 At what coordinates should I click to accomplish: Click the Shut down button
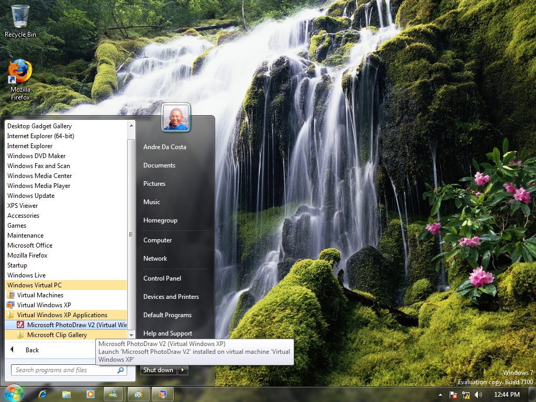point(159,370)
